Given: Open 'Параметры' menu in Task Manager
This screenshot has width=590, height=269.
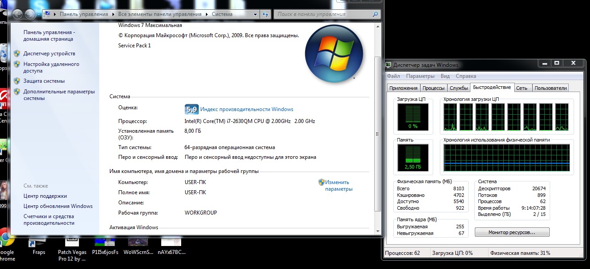Looking at the screenshot, I should [x=420, y=76].
